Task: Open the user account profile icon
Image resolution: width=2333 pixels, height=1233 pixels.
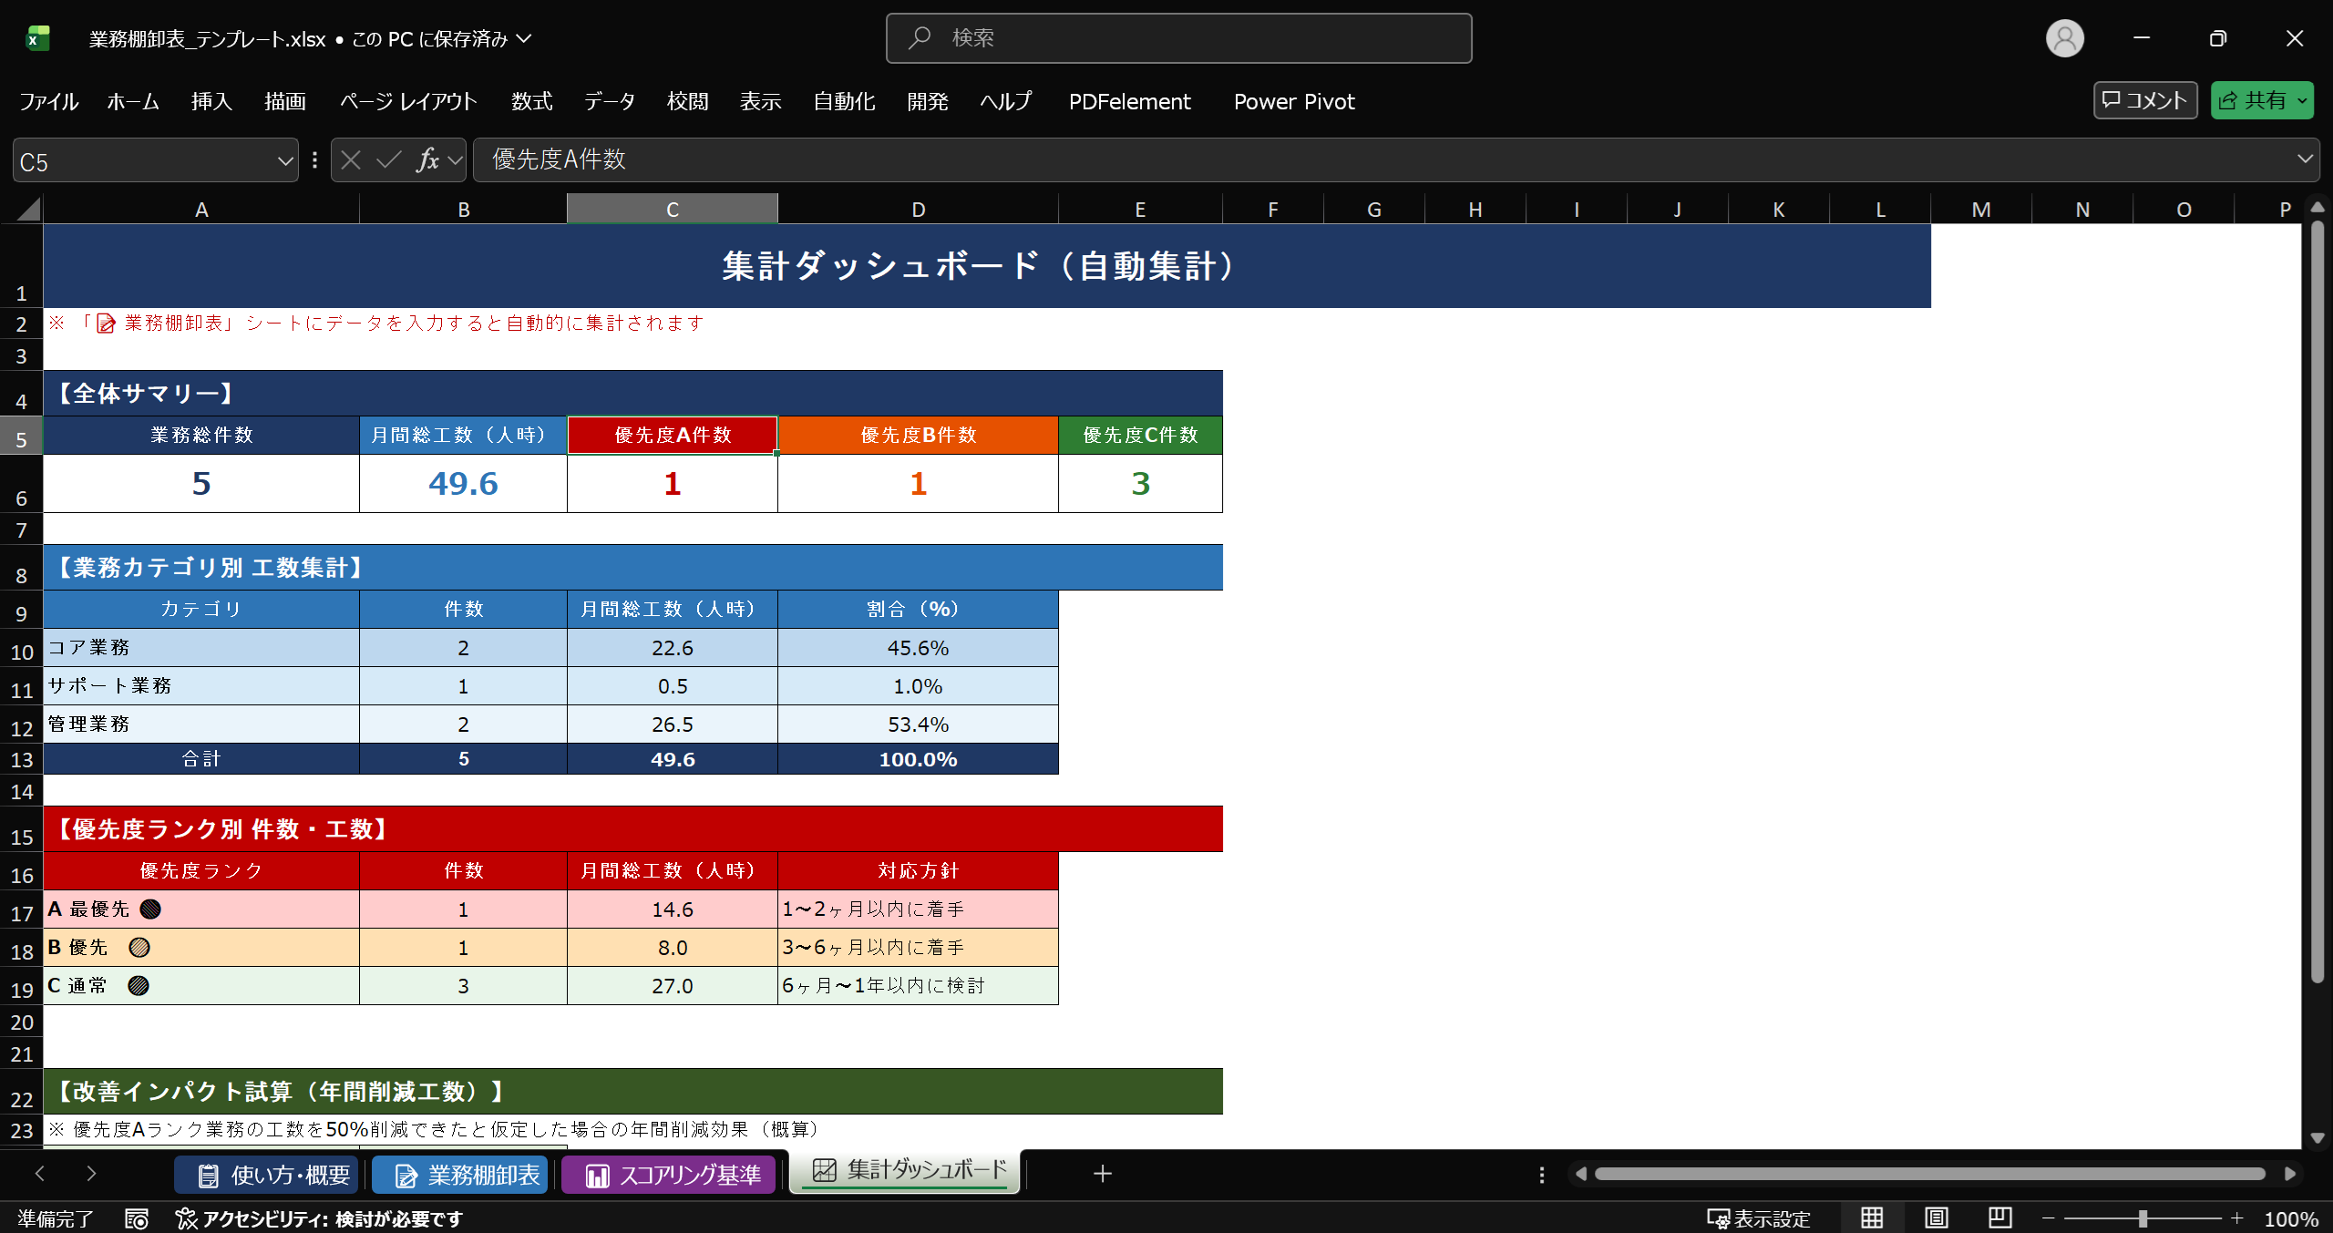Action: tap(2064, 38)
